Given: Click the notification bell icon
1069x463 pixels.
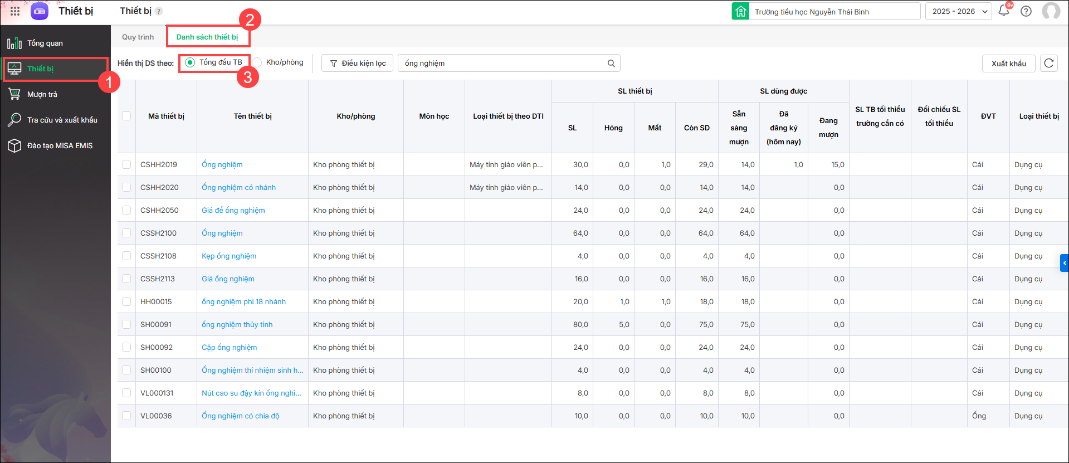Looking at the screenshot, I should point(1003,11).
